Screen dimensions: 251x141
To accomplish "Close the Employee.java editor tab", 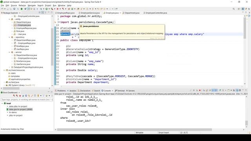I will [120, 13].
